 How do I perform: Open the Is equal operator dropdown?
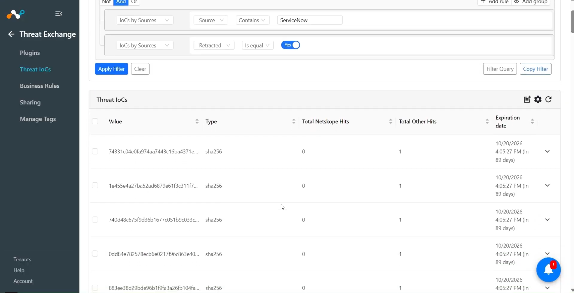pyautogui.click(x=258, y=45)
